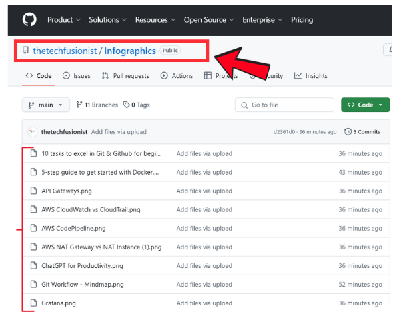Expand the Resources menu
This screenshot has width=401, height=328.
155,20
